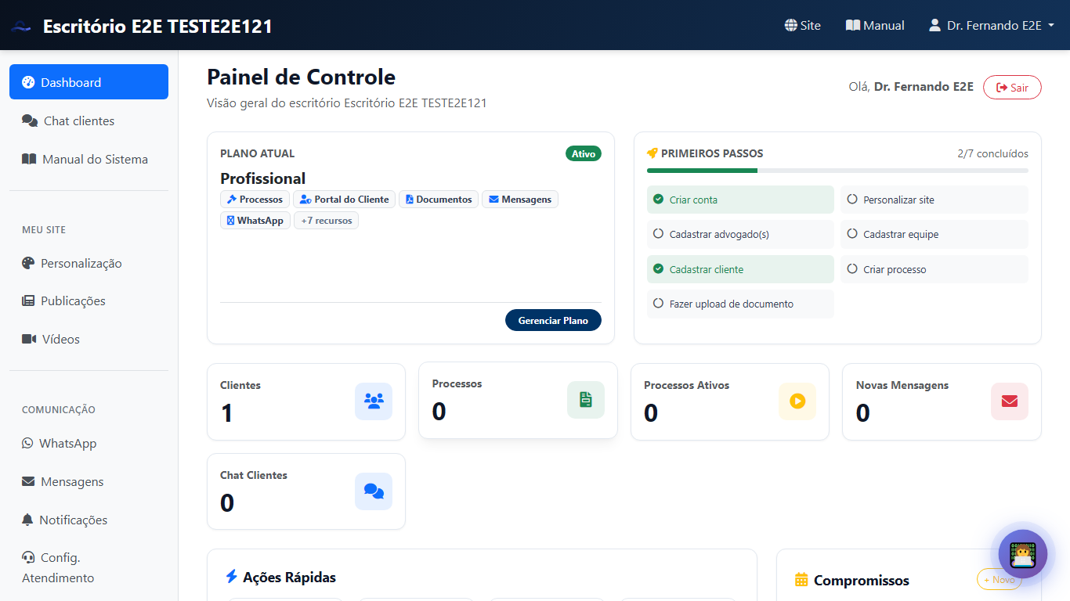The height and width of the screenshot is (601, 1070).
Task: Click the Clientes count value 1
Action: point(227,413)
